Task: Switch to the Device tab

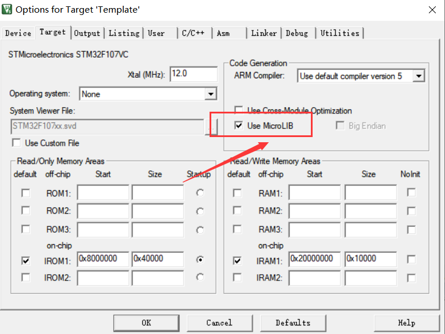Action: tap(18, 33)
